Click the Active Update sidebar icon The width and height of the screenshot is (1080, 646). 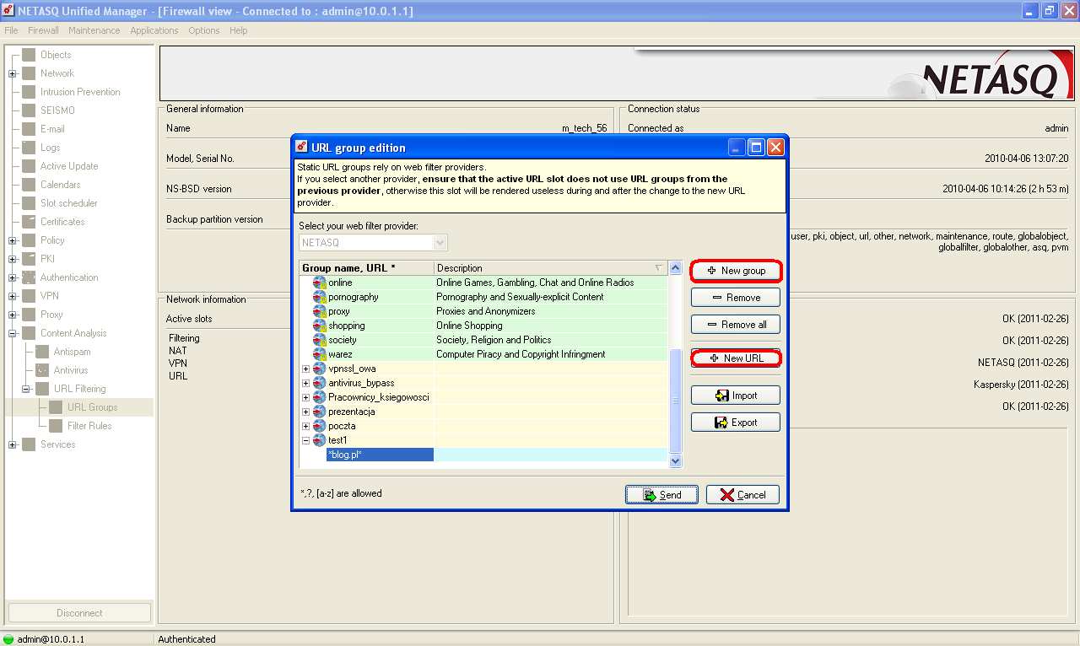[29, 166]
